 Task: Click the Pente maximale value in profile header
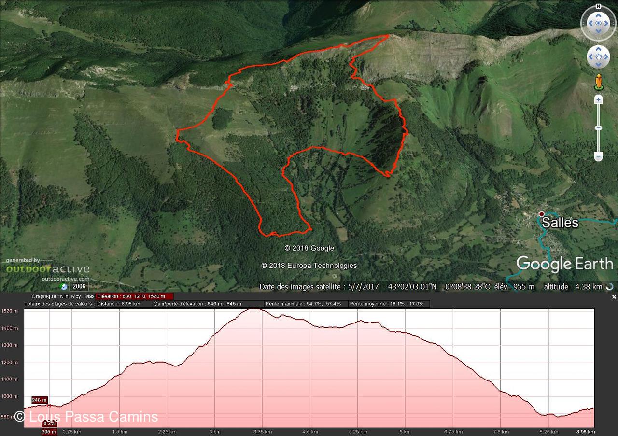(x=303, y=304)
